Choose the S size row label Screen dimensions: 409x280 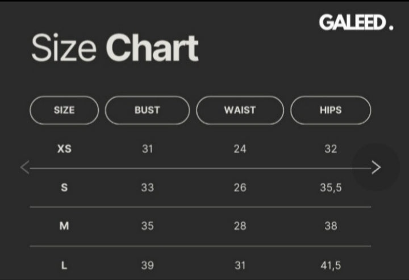pyautogui.click(x=64, y=187)
